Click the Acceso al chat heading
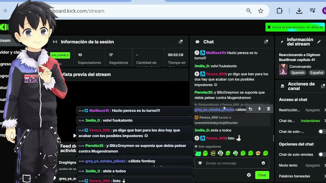 (293, 100)
